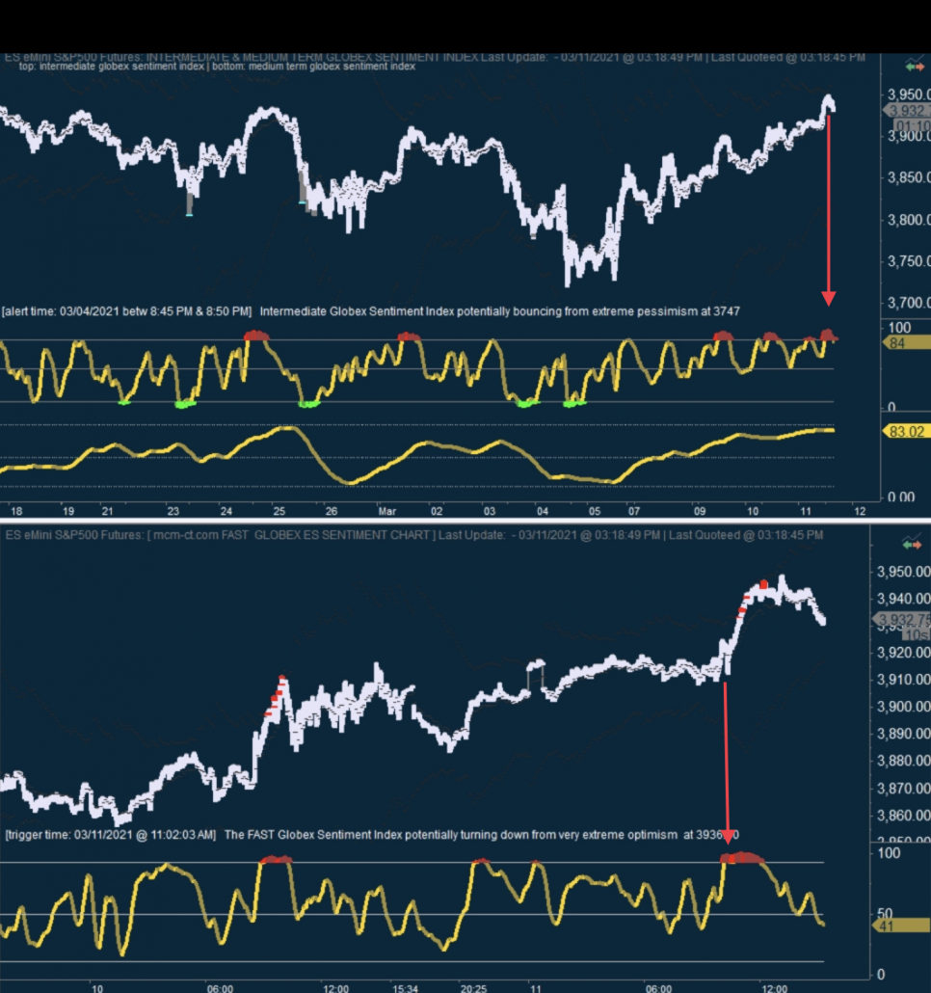
Task: Click the 3,850.0 price axis label
Action: (x=909, y=177)
